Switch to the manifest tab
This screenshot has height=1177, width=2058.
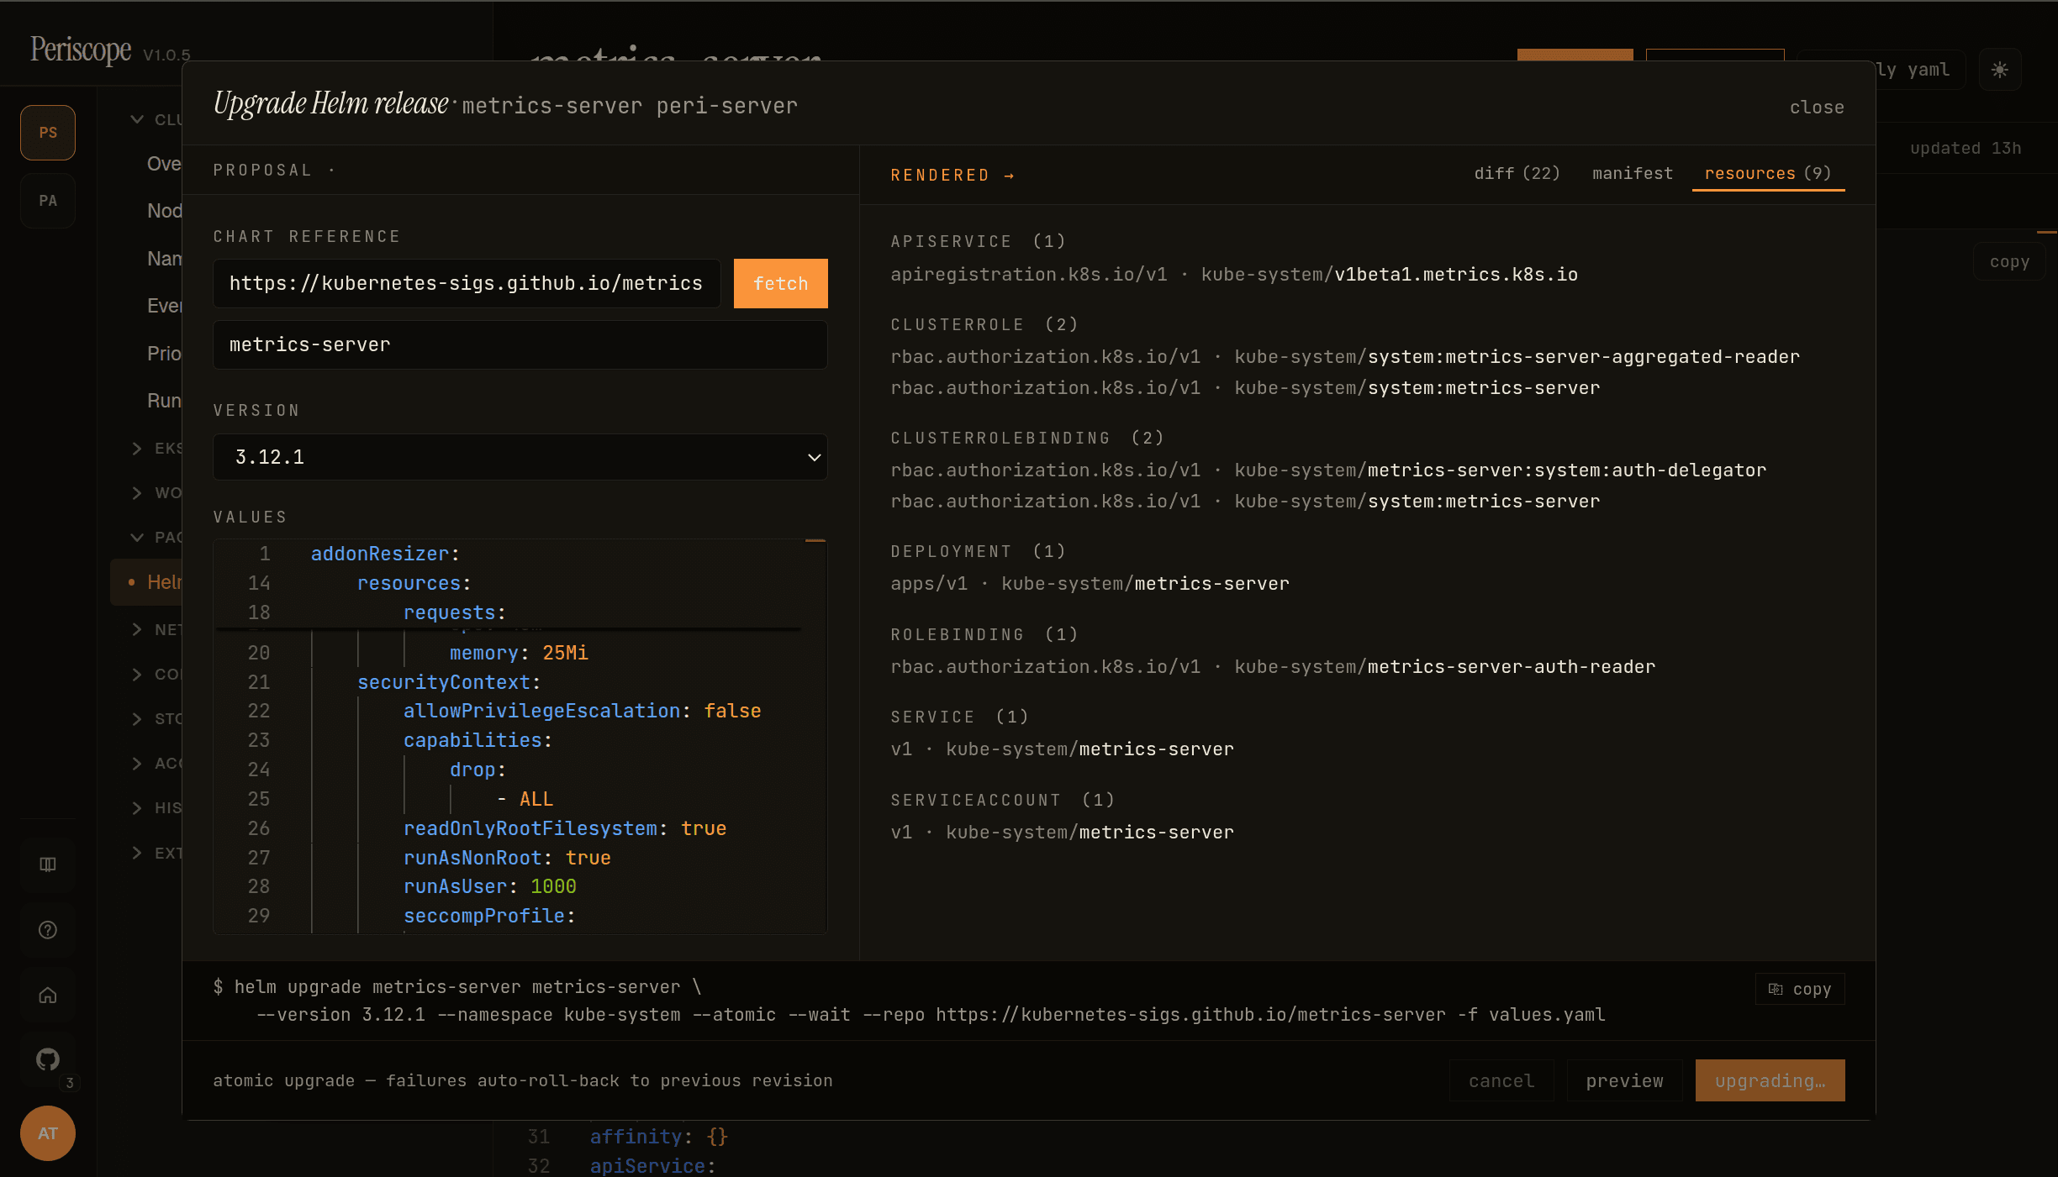click(x=1633, y=173)
